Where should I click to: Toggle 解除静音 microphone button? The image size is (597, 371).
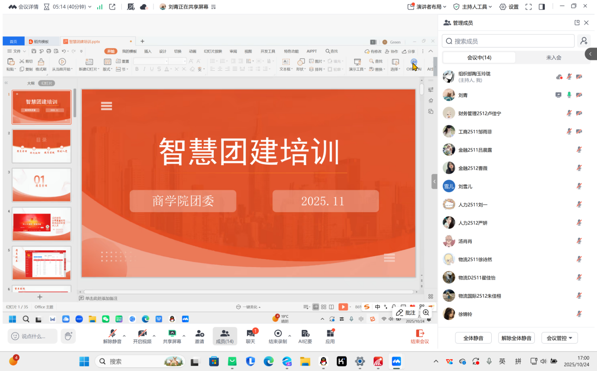pyautogui.click(x=112, y=336)
